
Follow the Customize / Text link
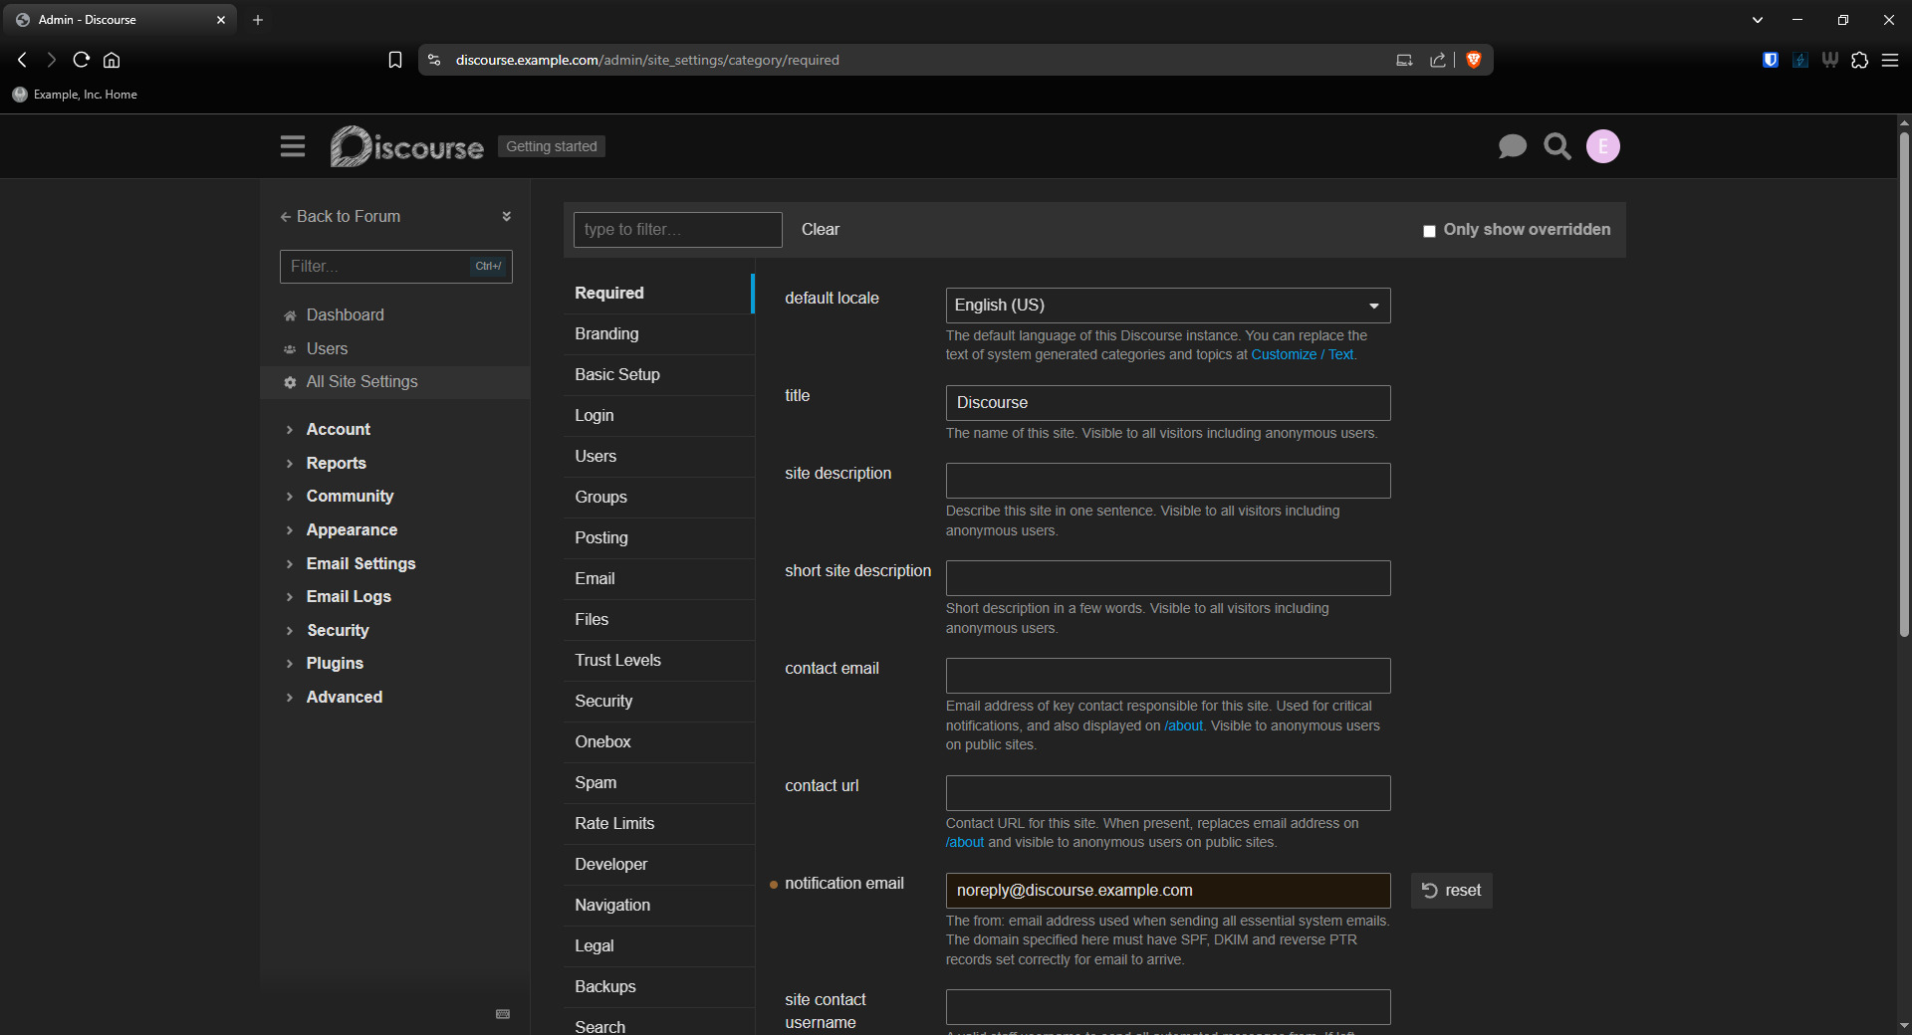point(1302,355)
